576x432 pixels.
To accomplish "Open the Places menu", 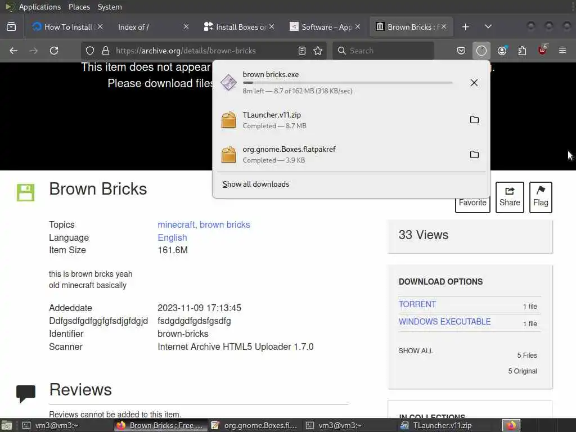I will pos(79,7).
